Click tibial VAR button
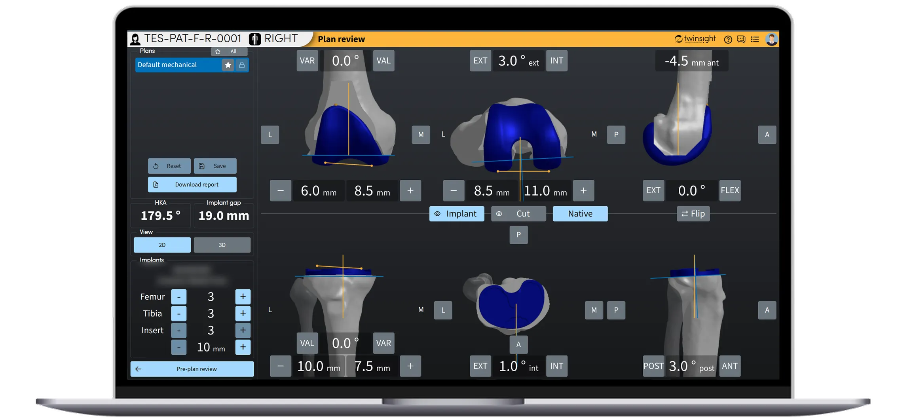This screenshot has width=911, height=418. point(383,343)
